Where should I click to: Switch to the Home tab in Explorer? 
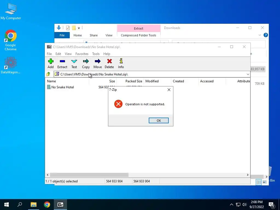point(77,35)
